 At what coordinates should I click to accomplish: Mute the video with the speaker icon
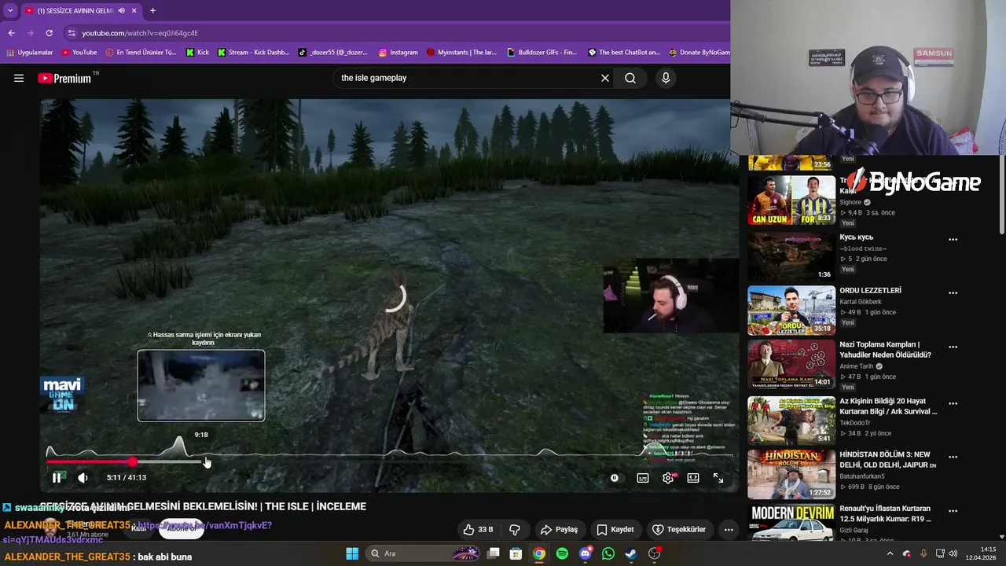[x=83, y=477]
